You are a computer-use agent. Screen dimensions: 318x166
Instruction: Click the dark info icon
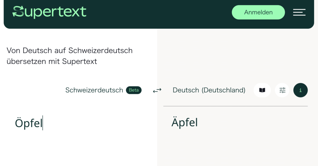[300, 90]
